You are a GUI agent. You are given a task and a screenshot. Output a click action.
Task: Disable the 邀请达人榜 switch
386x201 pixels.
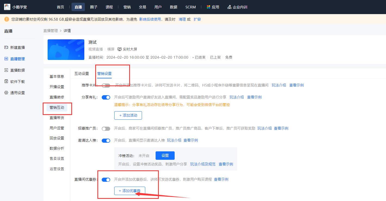pos(106,141)
